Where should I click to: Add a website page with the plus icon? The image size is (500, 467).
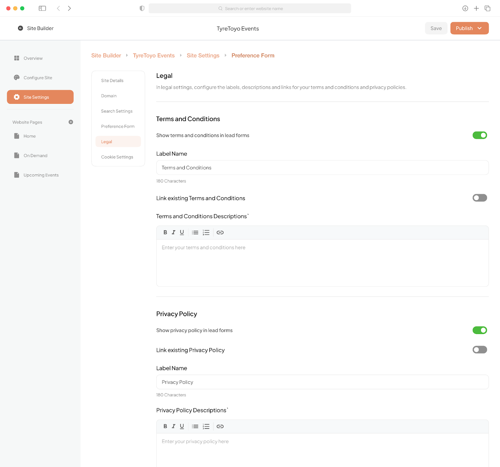tap(71, 122)
